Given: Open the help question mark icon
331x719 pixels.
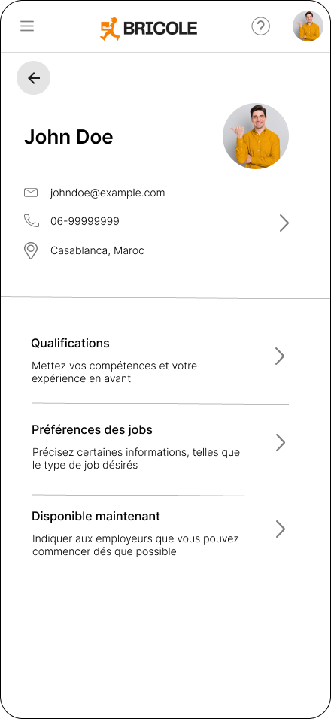Looking at the screenshot, I should point(261,26).
